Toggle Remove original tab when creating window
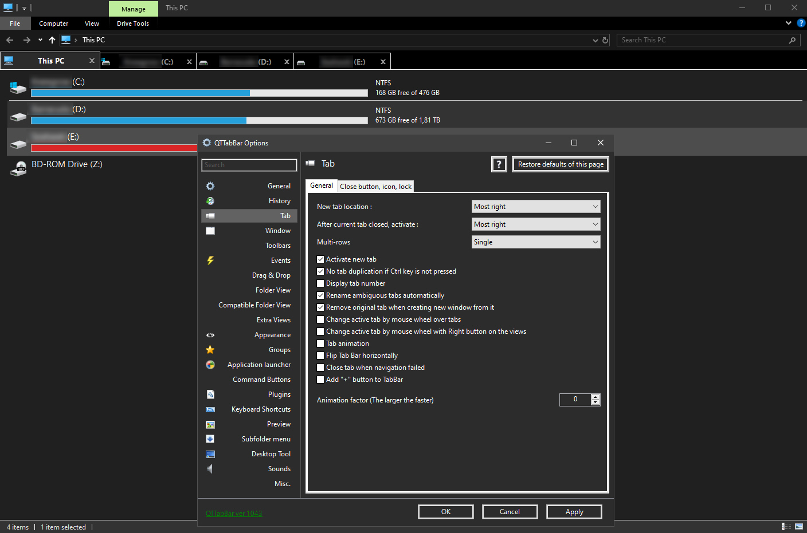The image size is (807, 533). pyautogui.click(x=320, y=307)
